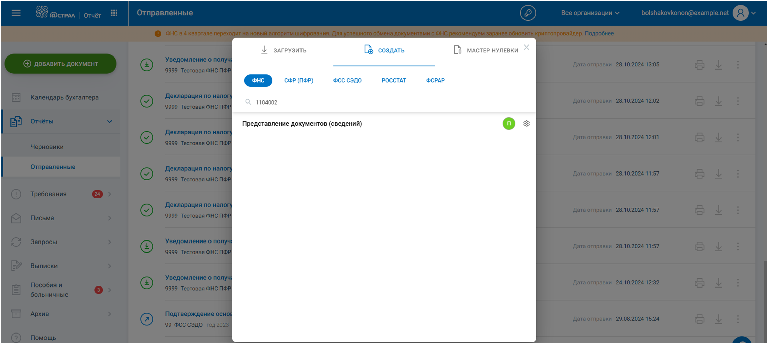Viewport: 768px width, 344px height.
Task: Click the settings gear for Представление документов
Action: pos(526,124)
